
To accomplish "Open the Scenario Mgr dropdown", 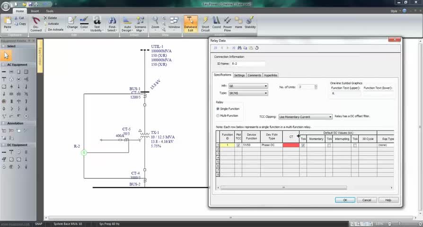I will coord(140,24).
